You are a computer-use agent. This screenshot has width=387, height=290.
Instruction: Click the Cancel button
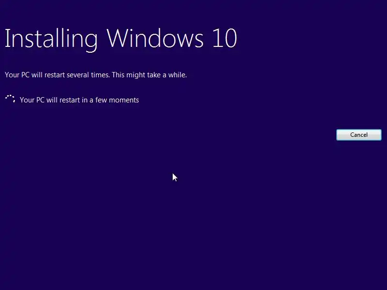point(358,135)
